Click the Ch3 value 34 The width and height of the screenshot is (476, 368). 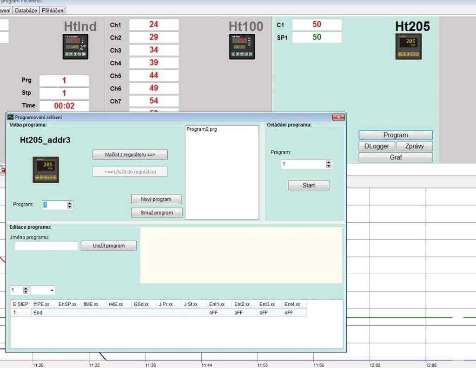154,50
